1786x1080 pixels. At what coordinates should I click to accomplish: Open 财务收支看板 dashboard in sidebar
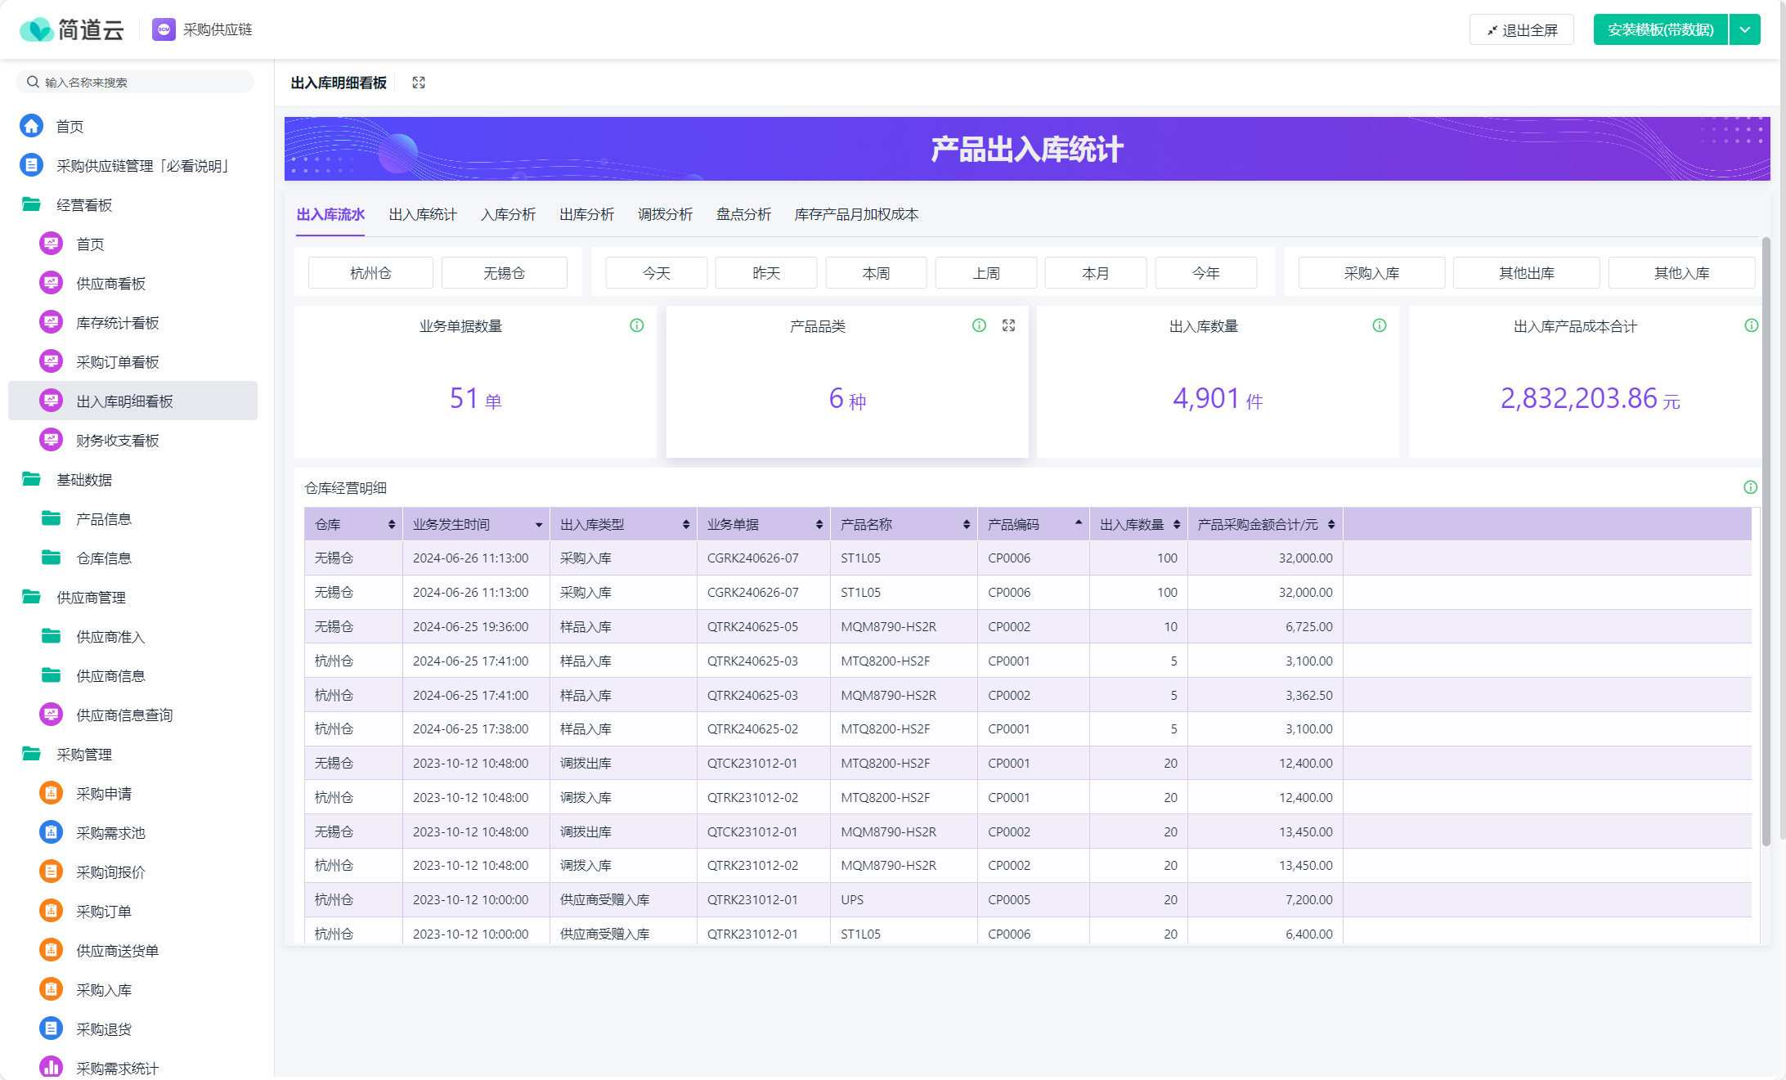(x=118, y=440)
